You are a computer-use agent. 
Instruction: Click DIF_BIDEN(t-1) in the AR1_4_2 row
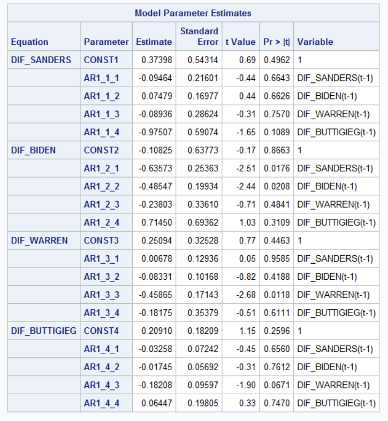327,367
